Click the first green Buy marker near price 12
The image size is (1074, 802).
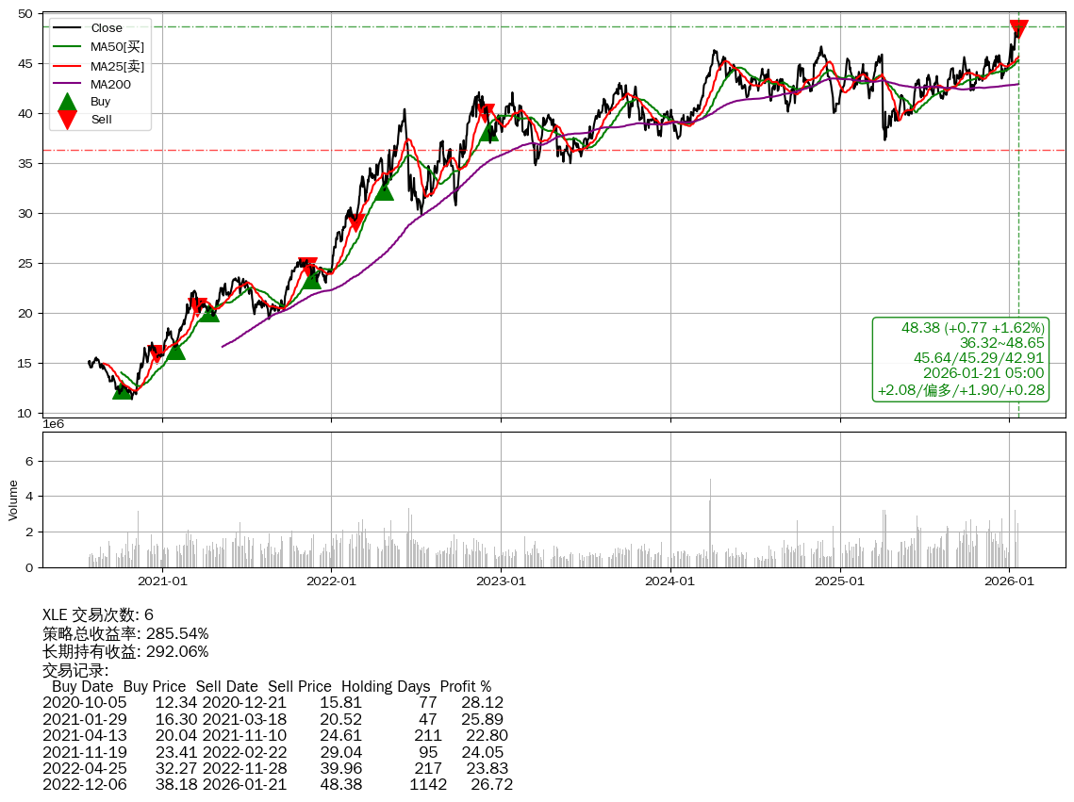[122, 388]
